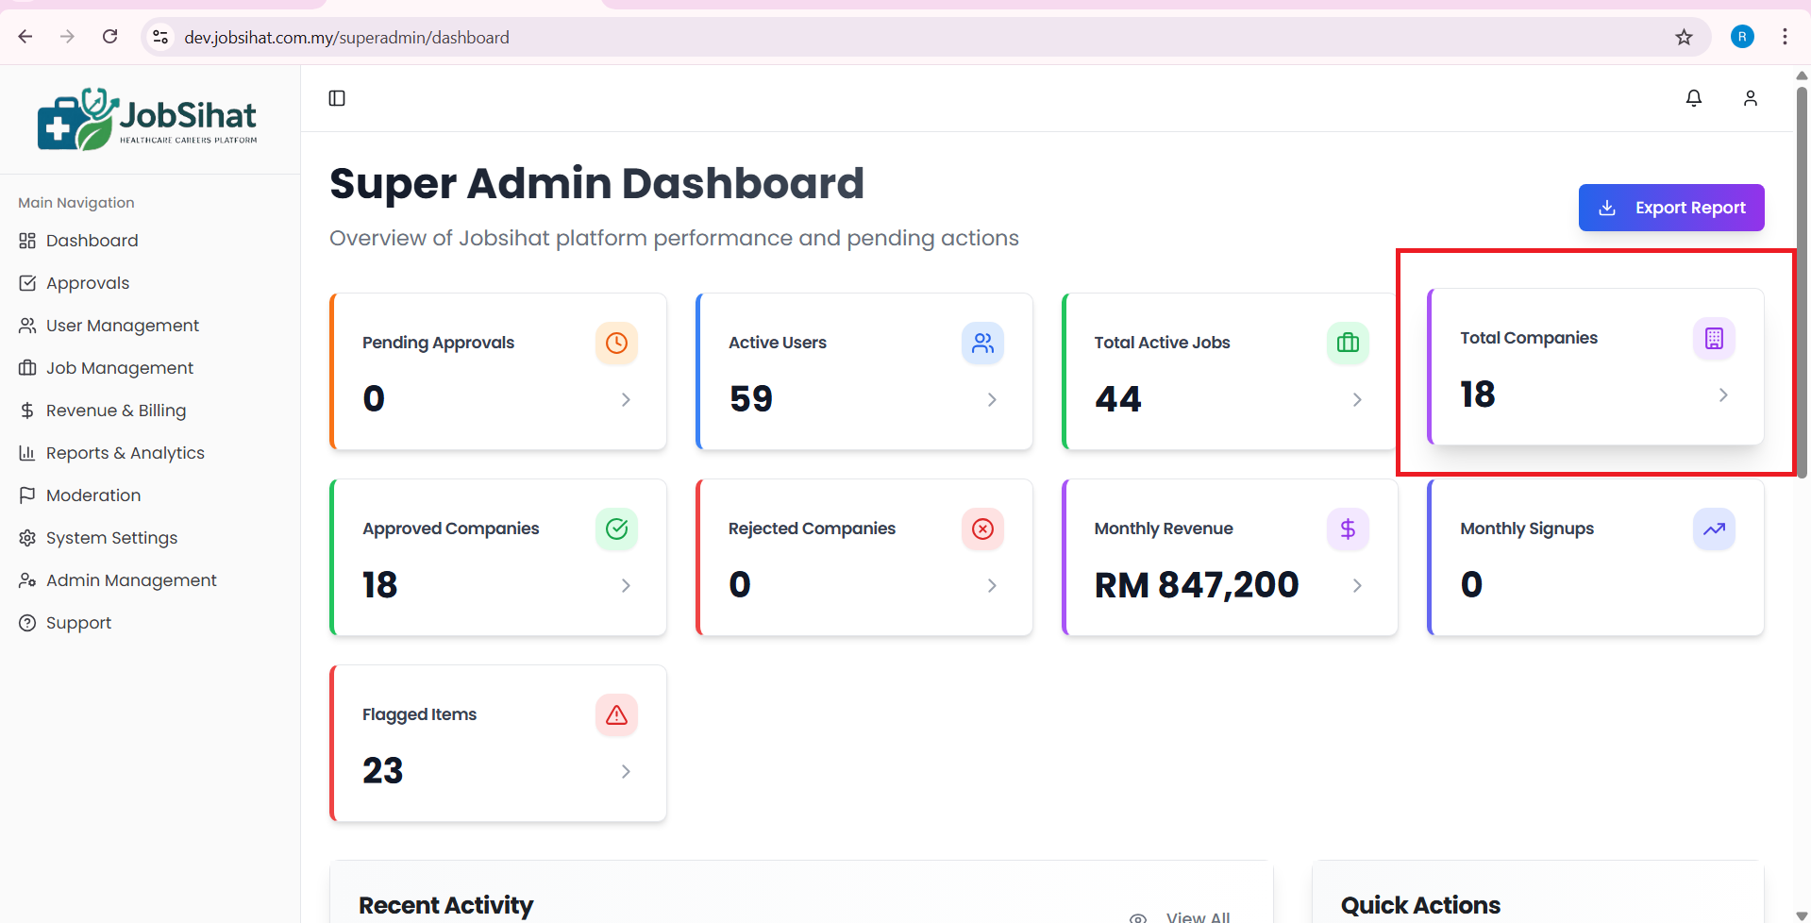The height and width of the screenshot is (923, 1811).
Task: Bookmark this page with the star
Action: (1684, 37)
